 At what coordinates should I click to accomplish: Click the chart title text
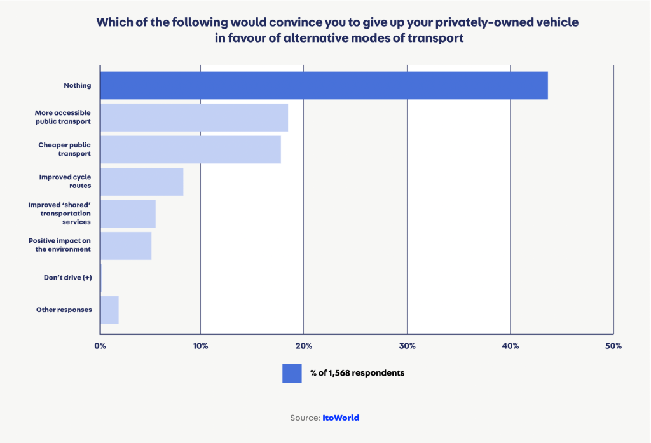tap(337, 30)
